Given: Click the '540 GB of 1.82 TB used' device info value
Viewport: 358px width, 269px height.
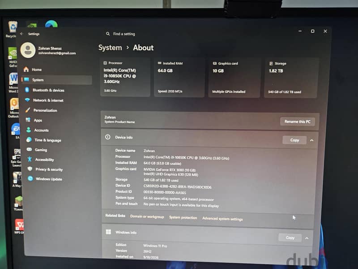Looking at the screenshot, I should coord(161,180).
